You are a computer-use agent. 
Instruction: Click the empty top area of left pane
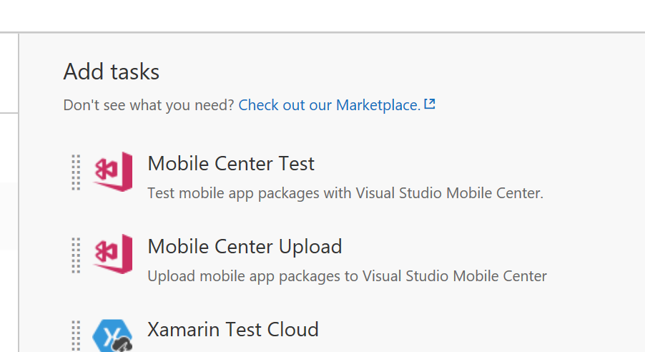(9, 72)
